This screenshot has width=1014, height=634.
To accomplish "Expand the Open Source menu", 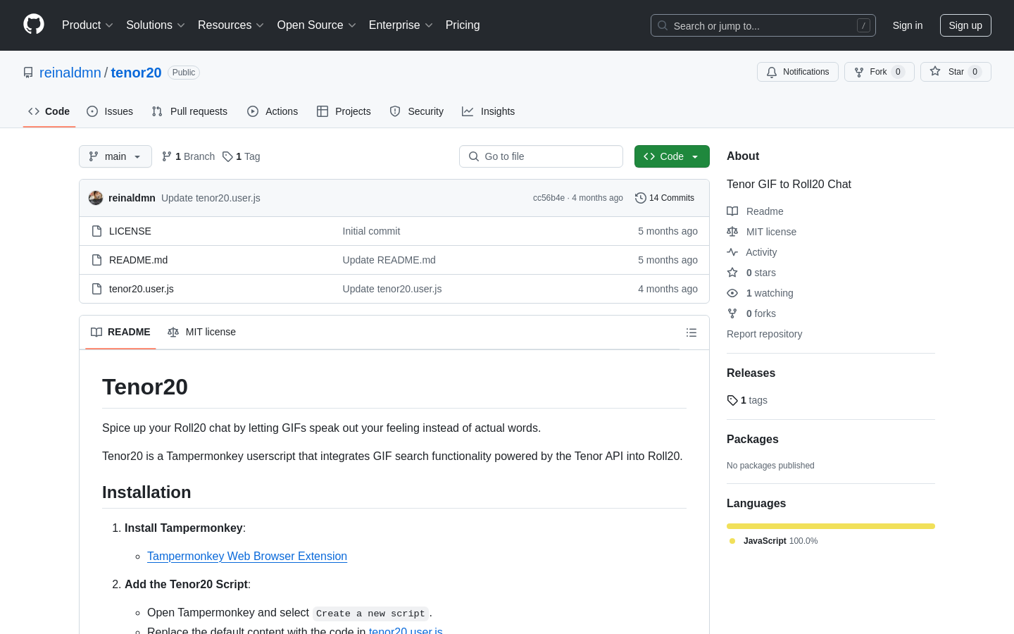I will tap(316, 25).
